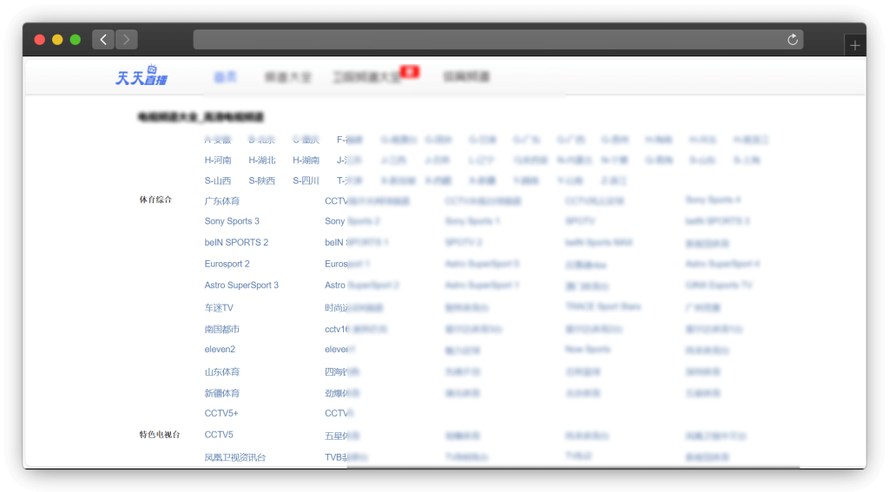Go back with the browser back arrow
This screenshot has height=492, width=889.
click(x=103, y=40)
